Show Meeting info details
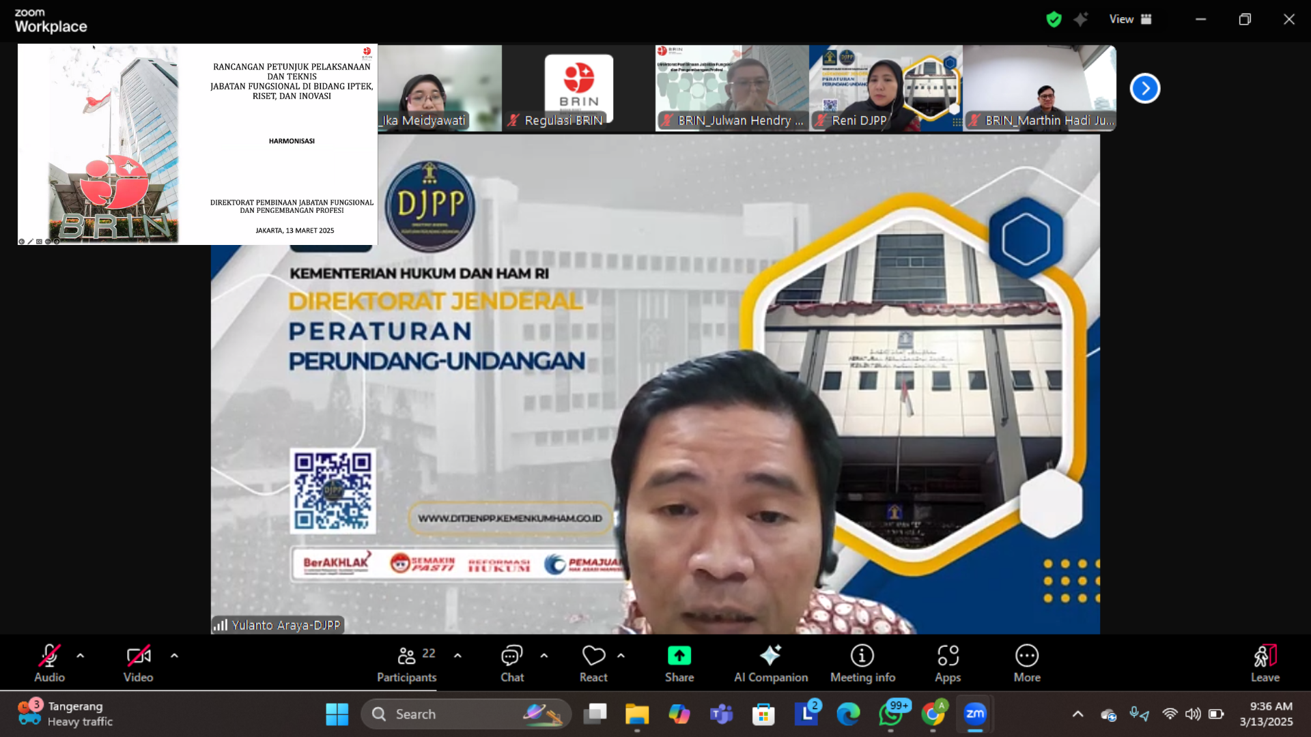The image size is (1311, 737). click(862, 663)
